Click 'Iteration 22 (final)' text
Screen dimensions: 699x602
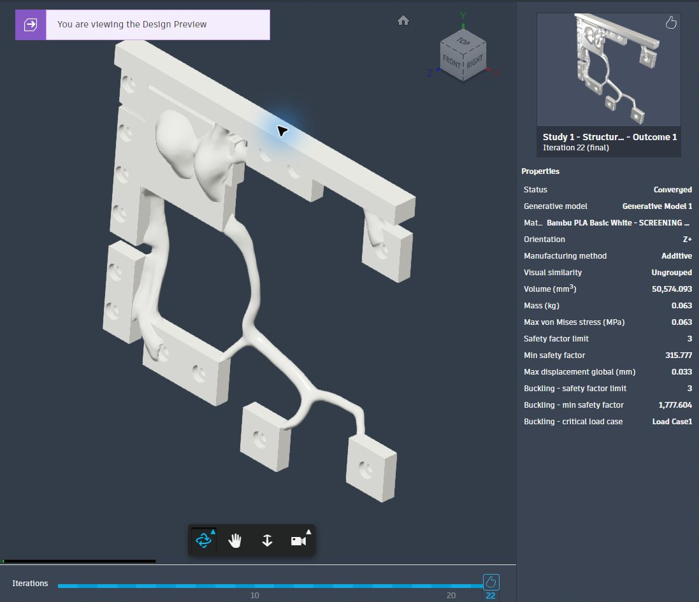pos(575,148)
